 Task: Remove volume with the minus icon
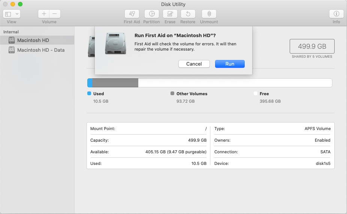55,14
